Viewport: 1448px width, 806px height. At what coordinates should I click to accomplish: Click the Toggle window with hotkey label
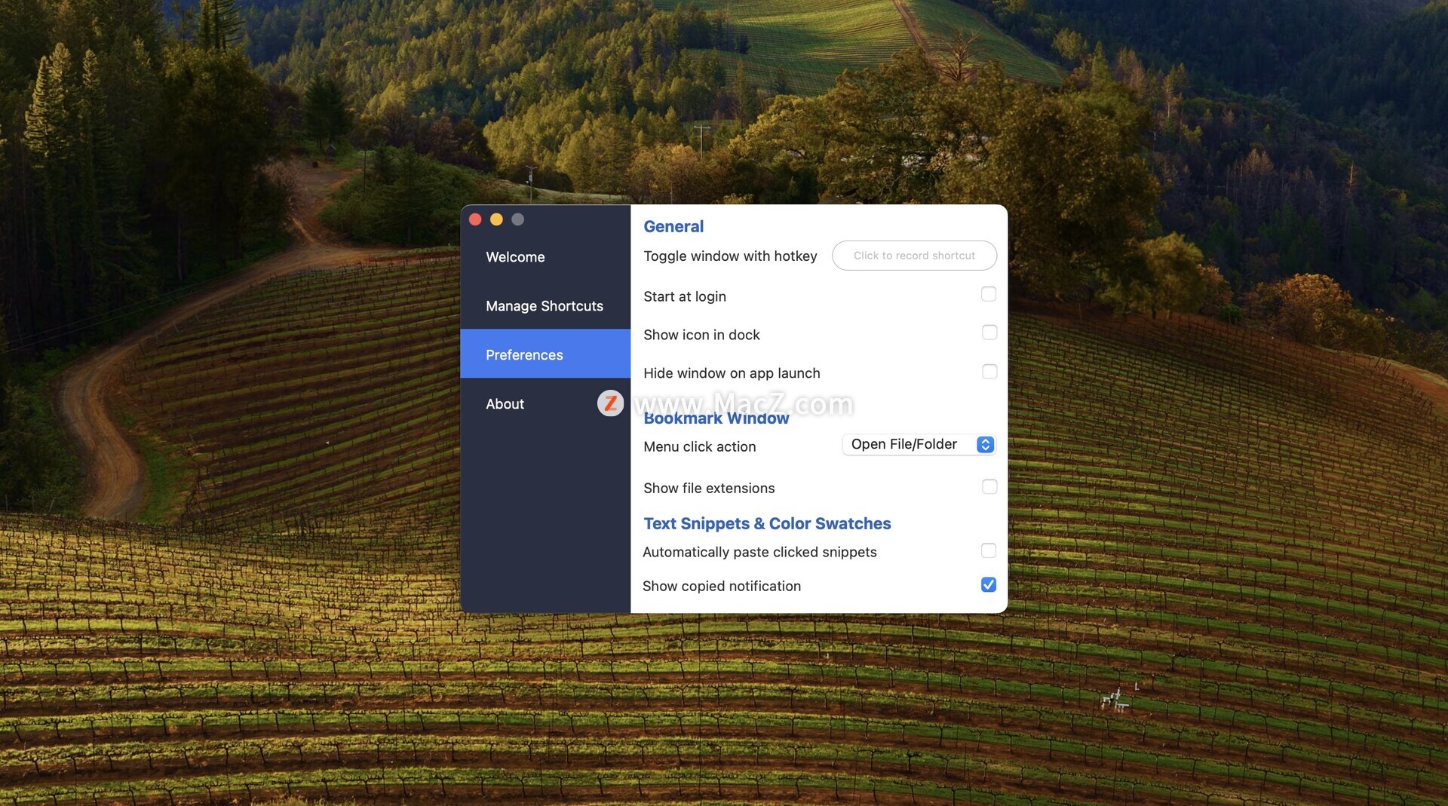[x=730, y=256]
